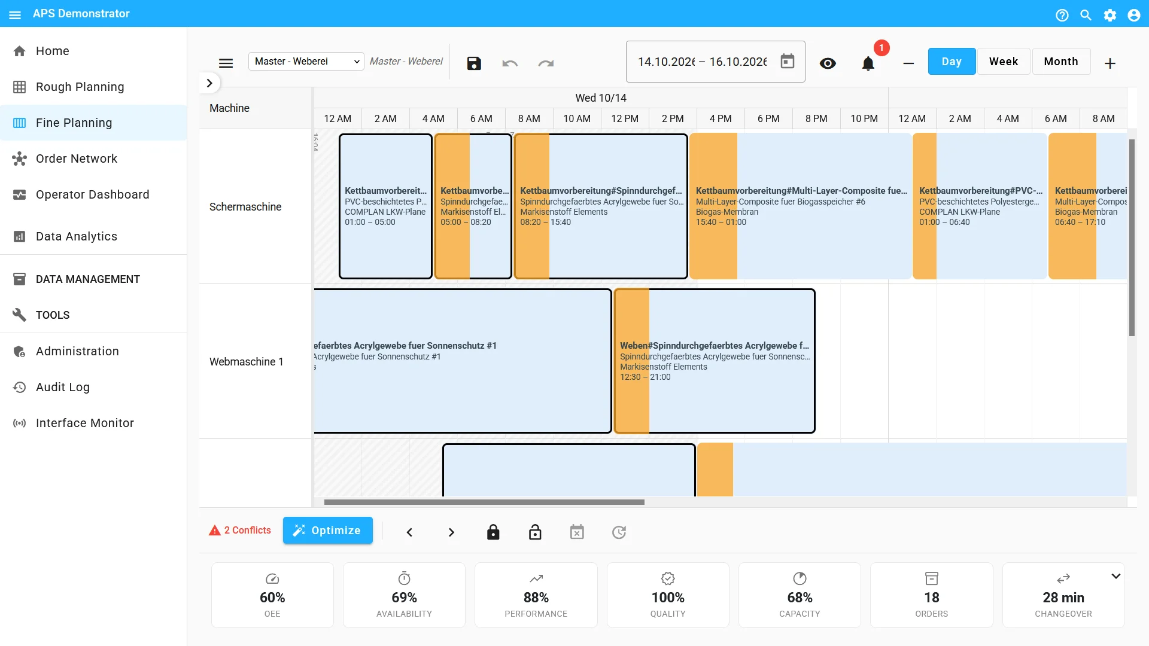
Task: Open the planning board options menu icon
Action: (x=226, y=63)
